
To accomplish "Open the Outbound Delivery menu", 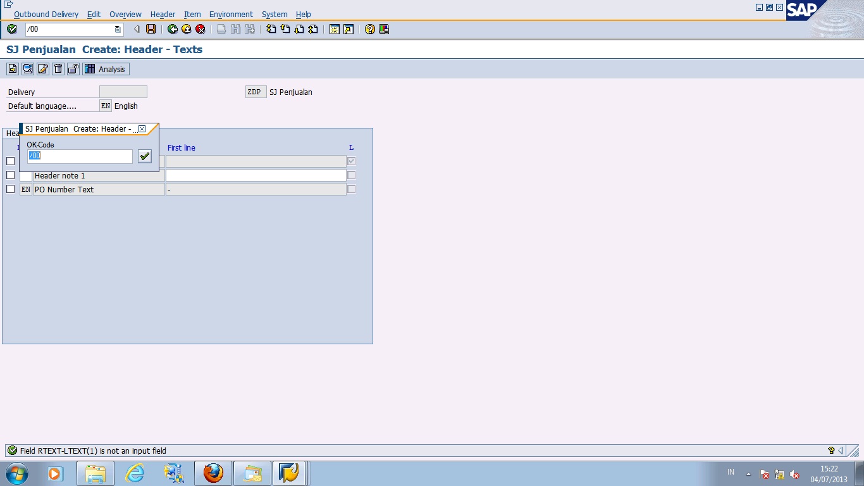I will (46, 14).
